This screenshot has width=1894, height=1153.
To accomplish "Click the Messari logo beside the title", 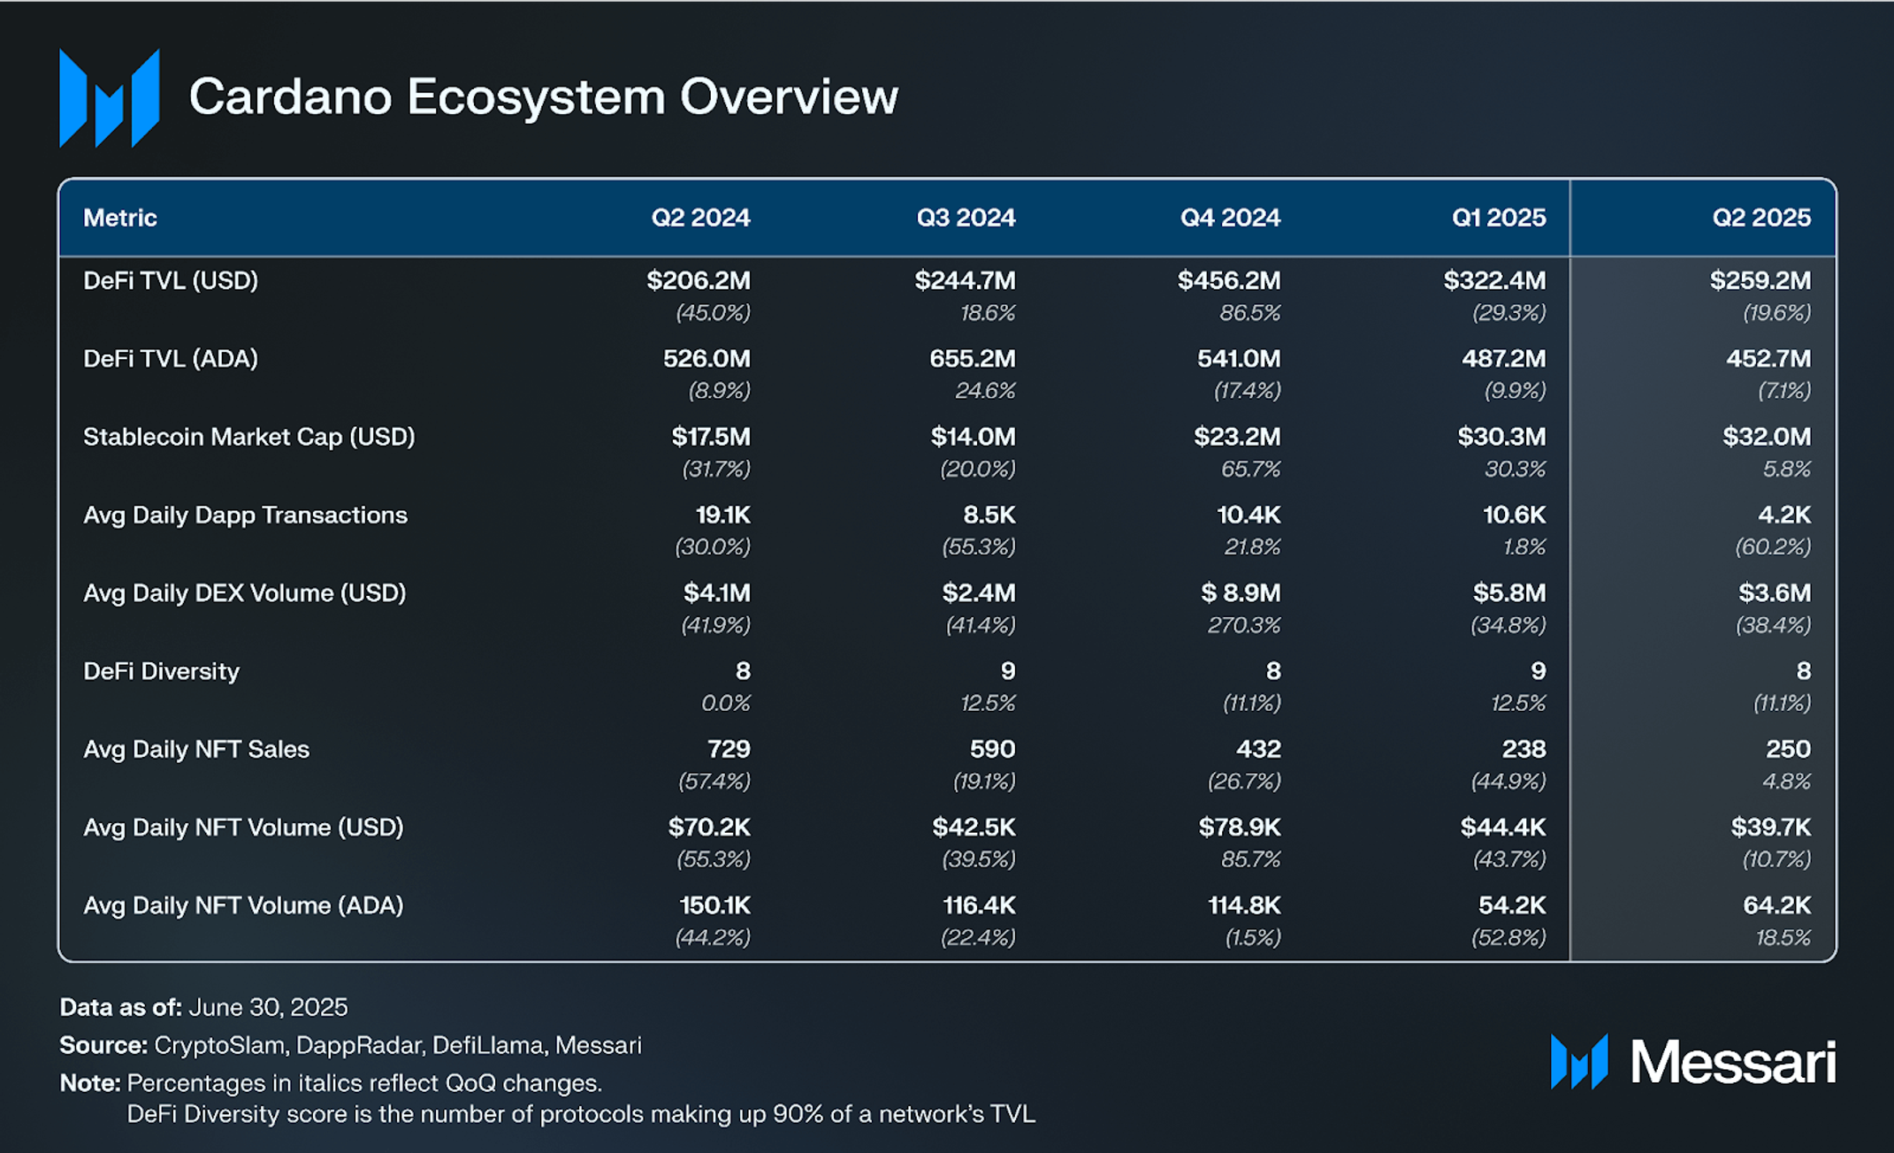I will [109, 98].
